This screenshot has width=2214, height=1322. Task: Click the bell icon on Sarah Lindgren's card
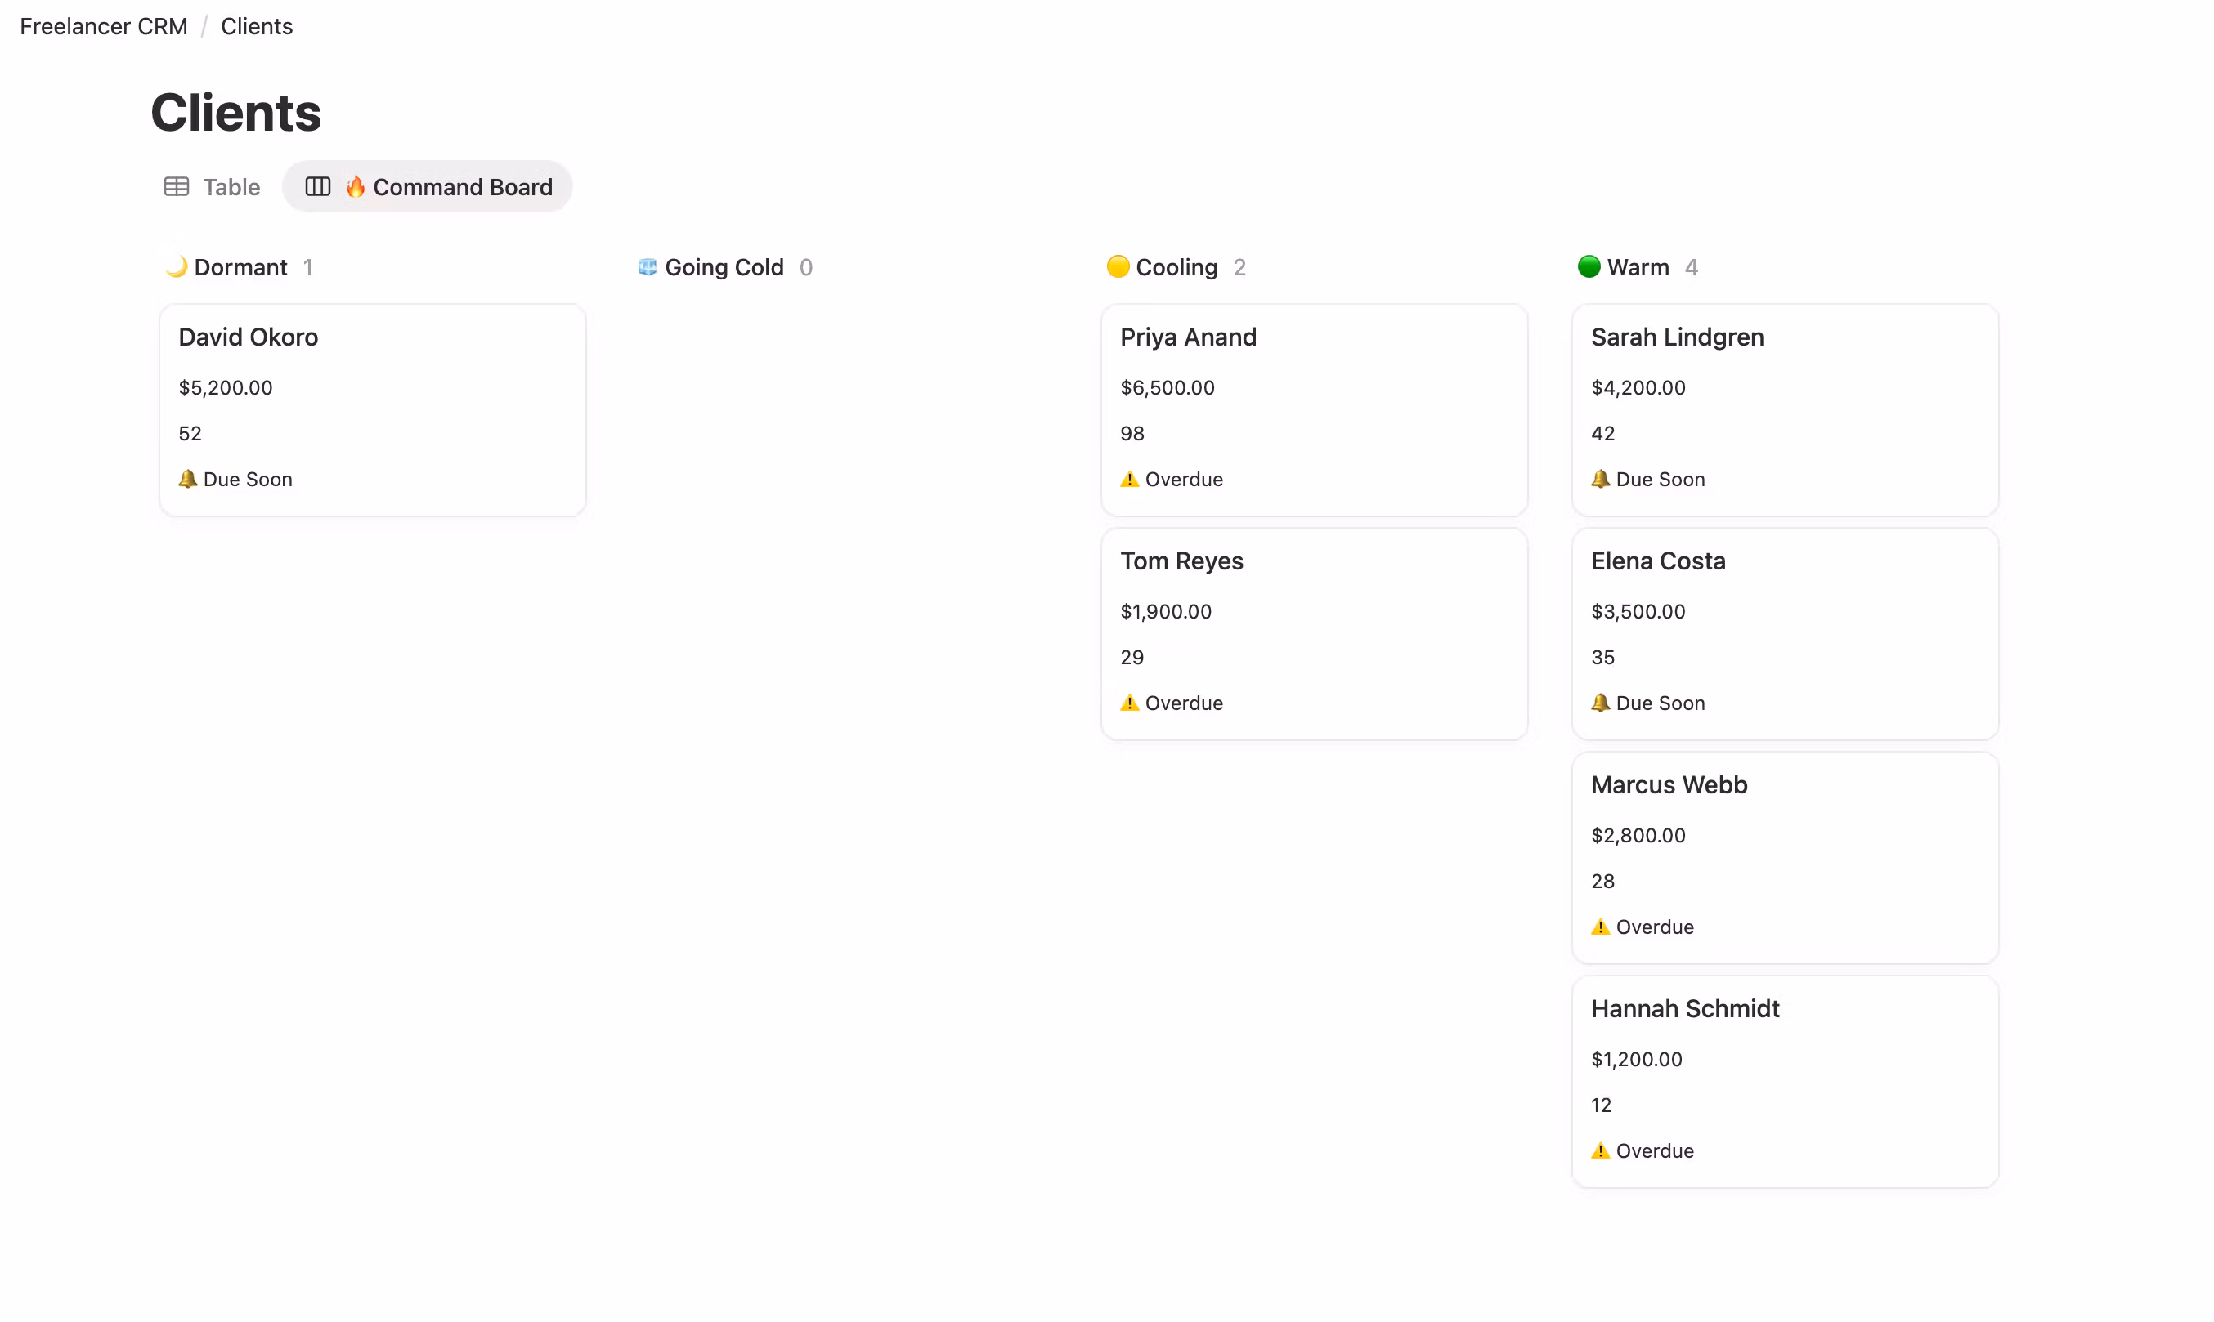pos(1600,480)
